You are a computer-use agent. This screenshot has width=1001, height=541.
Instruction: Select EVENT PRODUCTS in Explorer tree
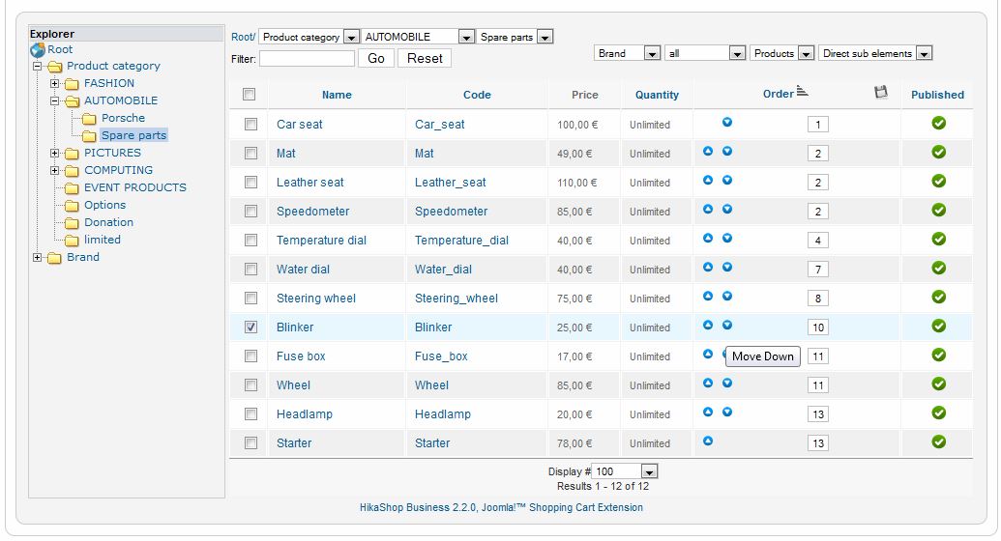point(135,187)
